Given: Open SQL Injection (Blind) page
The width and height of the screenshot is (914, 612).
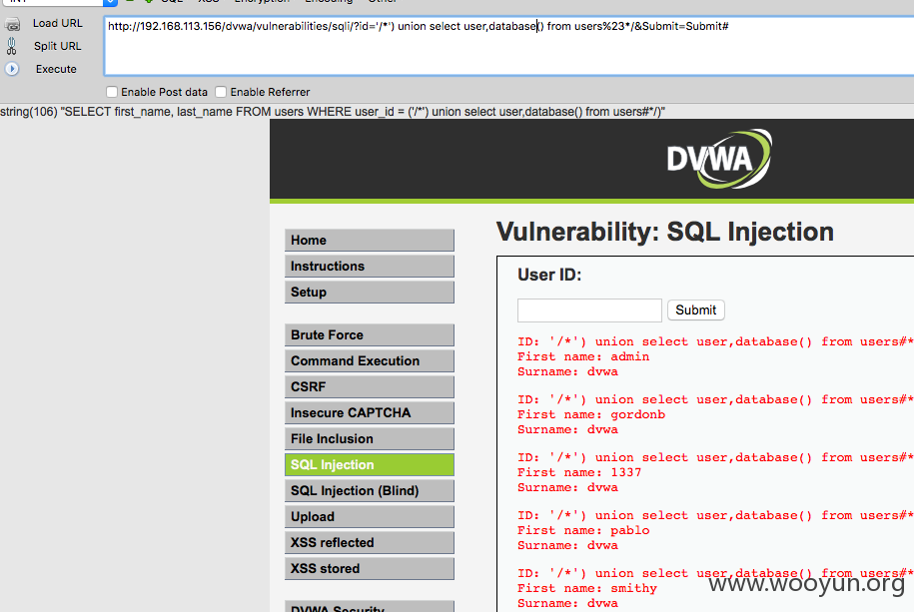Looking at the screenshot, I should coord(370,491).
